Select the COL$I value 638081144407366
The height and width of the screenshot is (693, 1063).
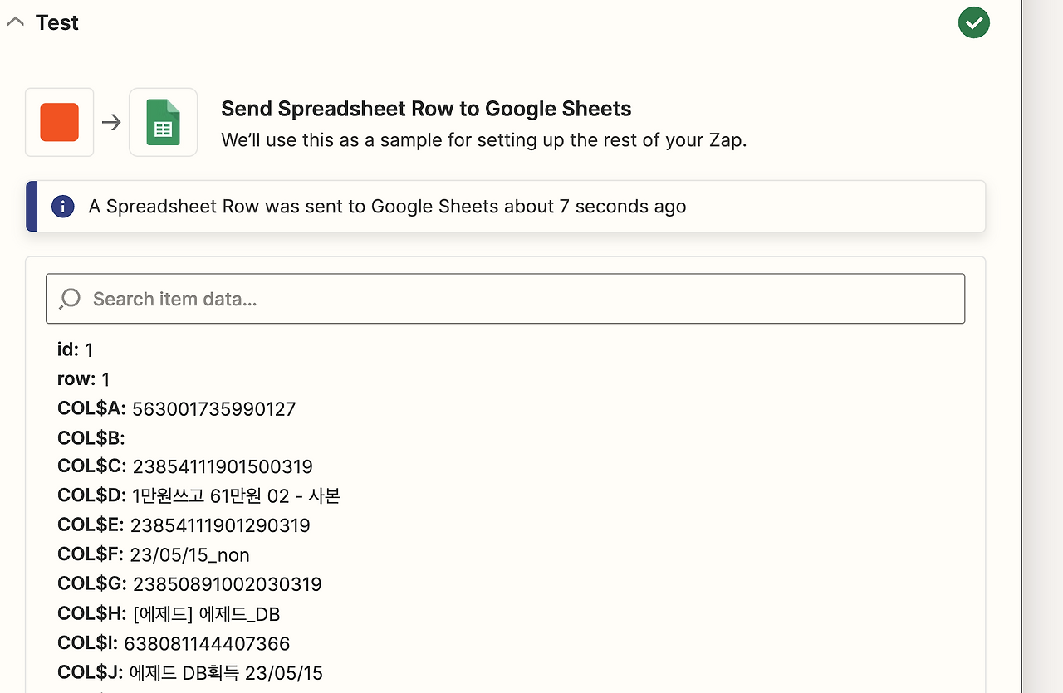[207, 643]
